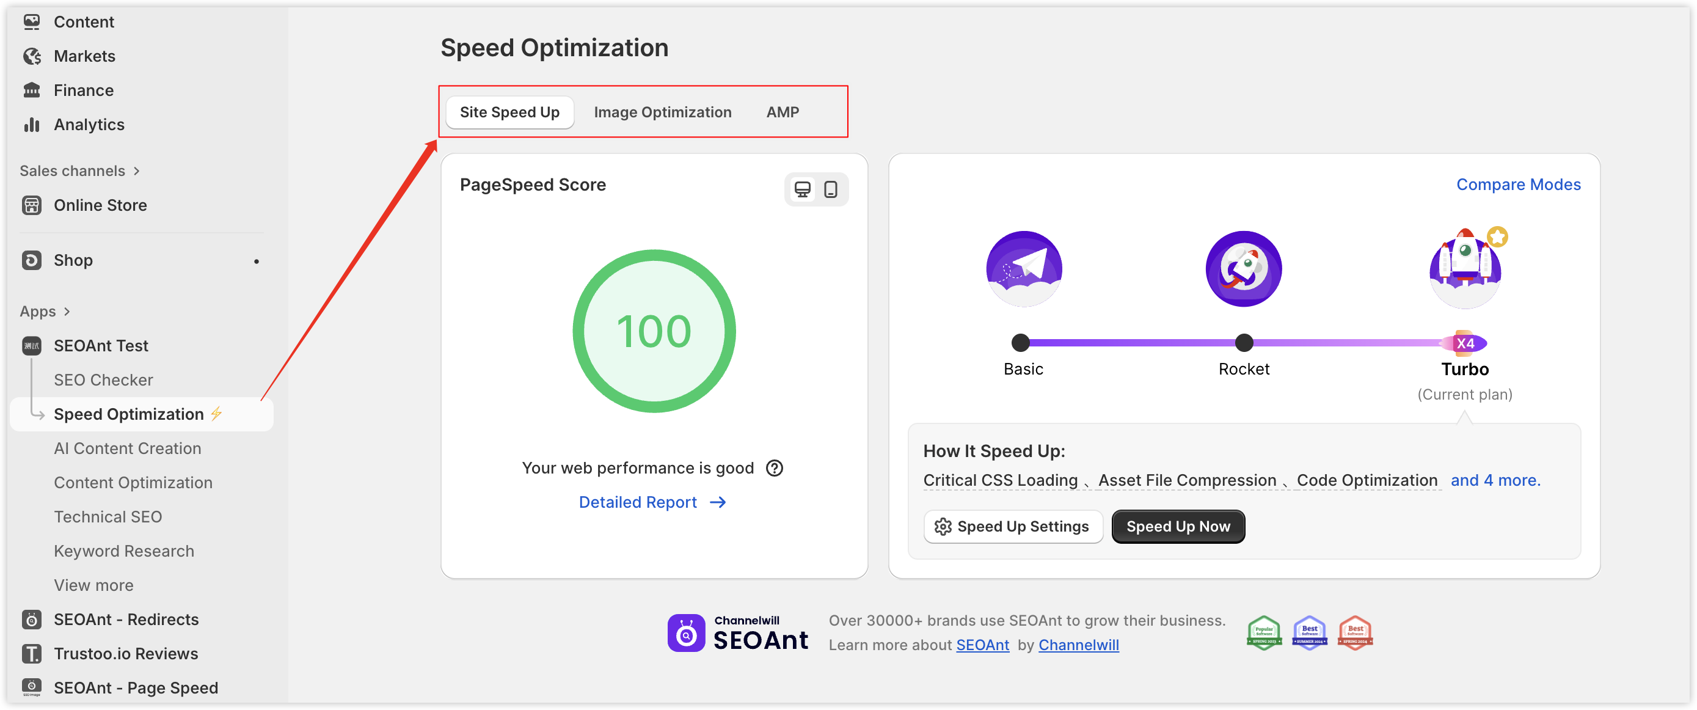Click the Basic mode paper plane icon
The width and height of the screenshot is (1697, 710).
pyautogui.click(x=1023, y=269)
